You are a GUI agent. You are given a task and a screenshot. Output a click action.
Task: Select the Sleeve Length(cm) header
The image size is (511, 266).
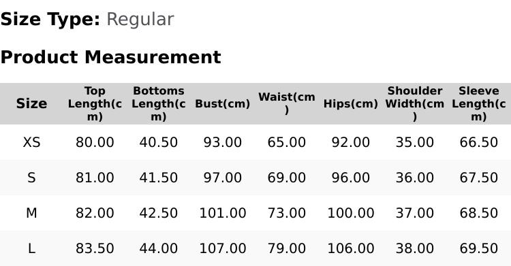click(478, 103)
